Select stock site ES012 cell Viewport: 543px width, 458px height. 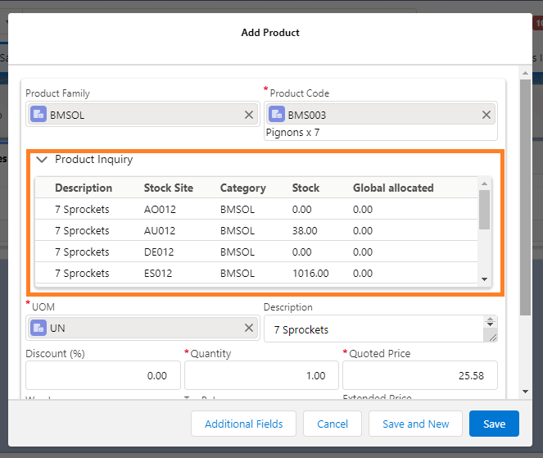158,273
